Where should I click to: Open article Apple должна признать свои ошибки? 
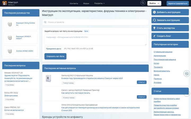tap(167, 100)
